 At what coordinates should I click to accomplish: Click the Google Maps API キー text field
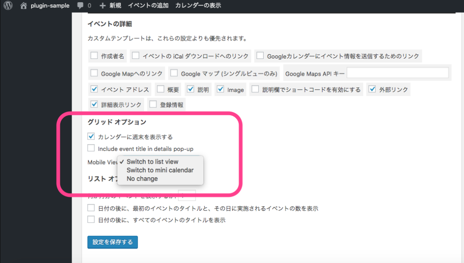click(397, 73)
